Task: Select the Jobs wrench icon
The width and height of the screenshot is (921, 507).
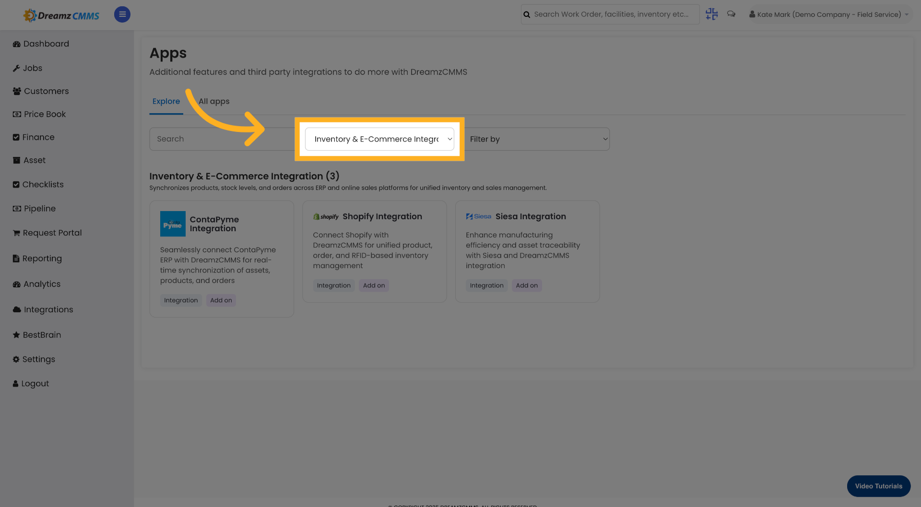Action: coord(16,68)
